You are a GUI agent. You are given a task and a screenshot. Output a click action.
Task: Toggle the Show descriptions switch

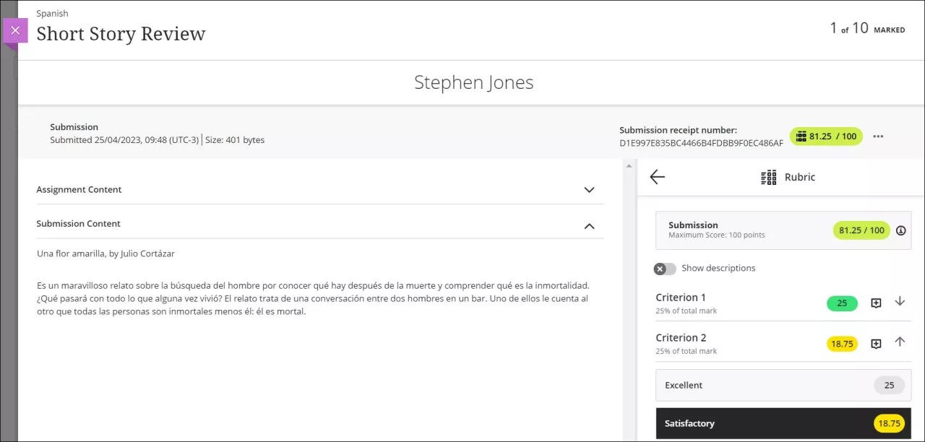pyautogui.click(x=665, y=269)
